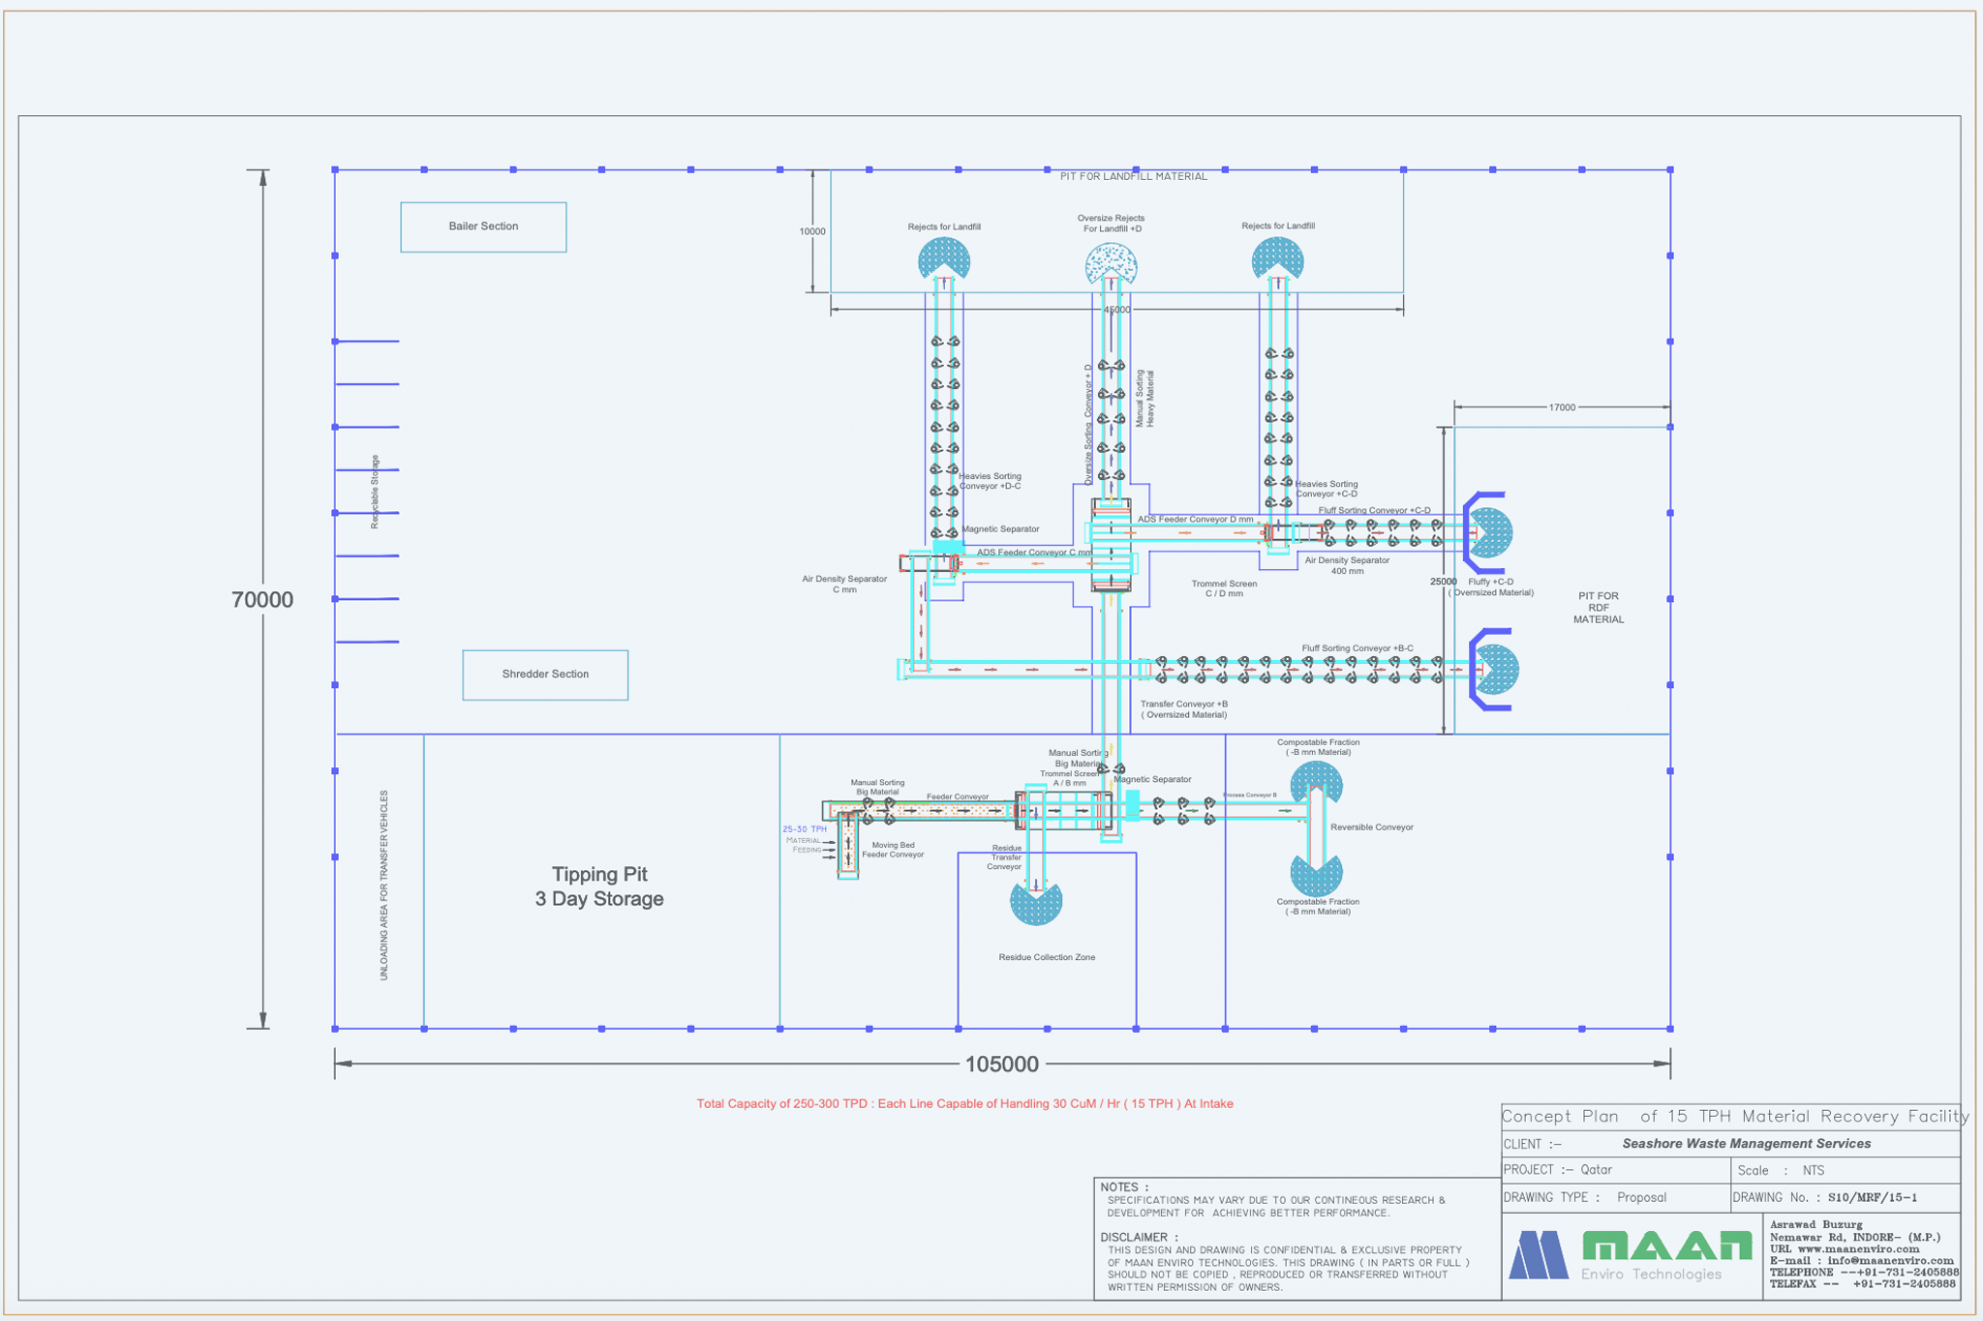Click the TELEFAX number line
The height and width of the screenshot is (1321, 1983).
(1862, 1284)
